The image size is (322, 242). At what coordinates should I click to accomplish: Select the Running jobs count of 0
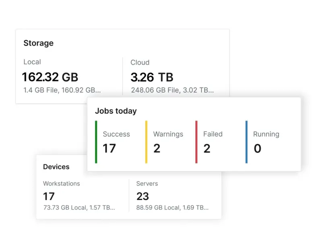tap(257, 148)
